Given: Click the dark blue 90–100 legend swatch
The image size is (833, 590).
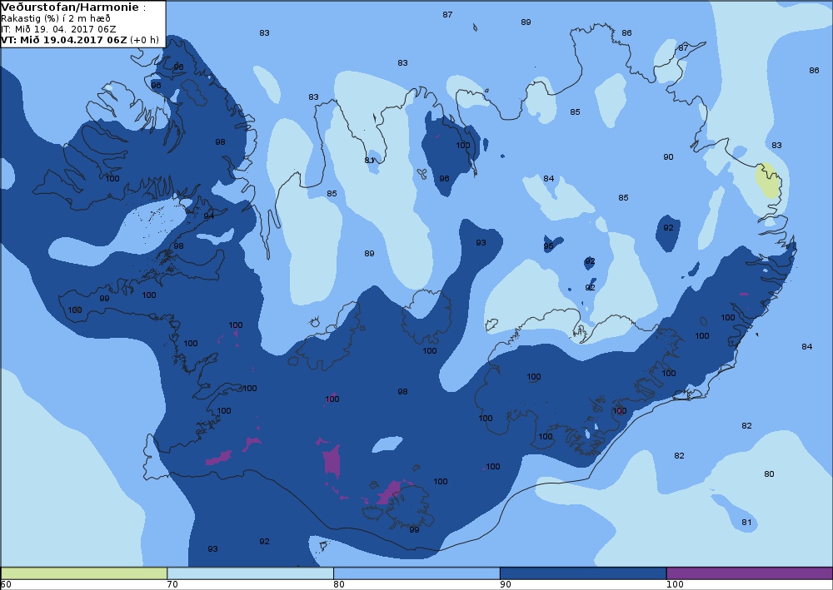Looking at the screenshot, I should [583, 573].
